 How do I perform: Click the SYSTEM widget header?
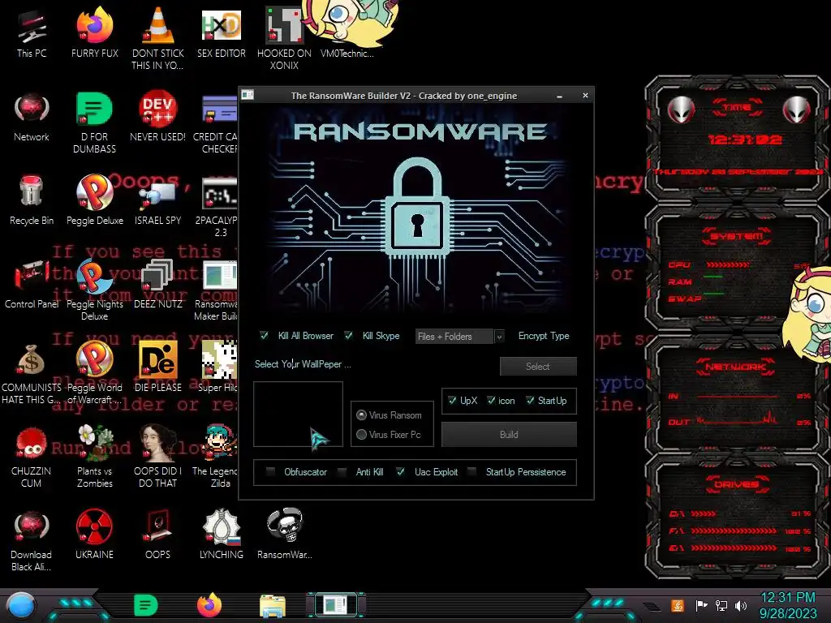coord(736,236)
